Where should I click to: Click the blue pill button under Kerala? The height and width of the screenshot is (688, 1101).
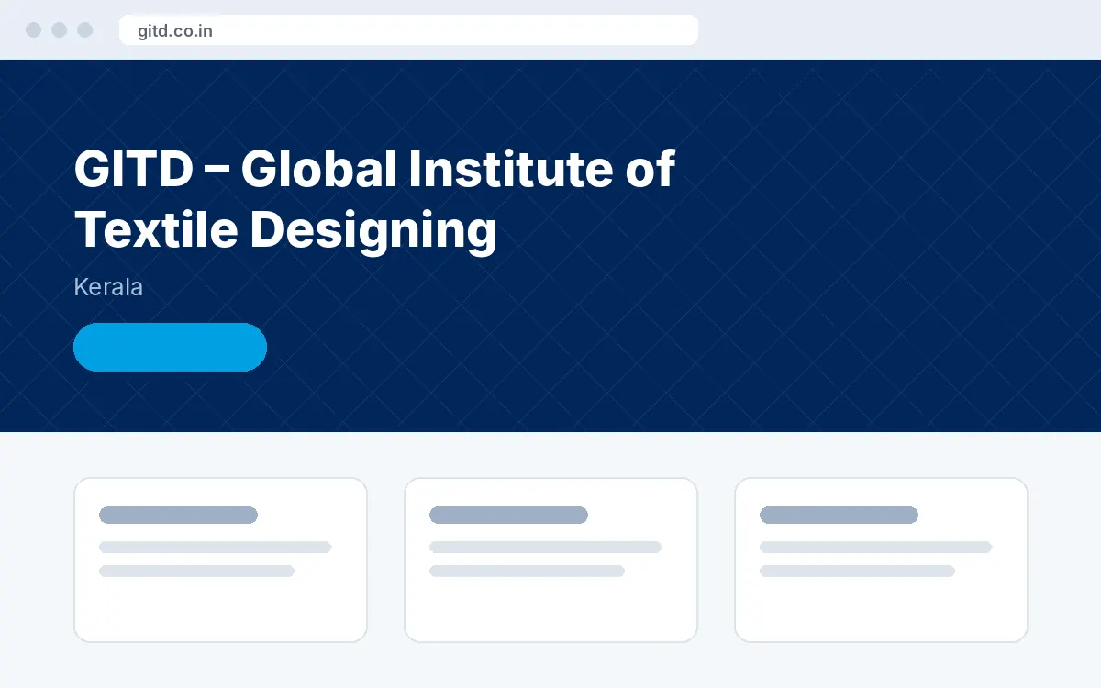[170, 347]
